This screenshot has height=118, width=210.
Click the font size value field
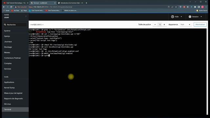pyautogui.click(x=160, y=25)
